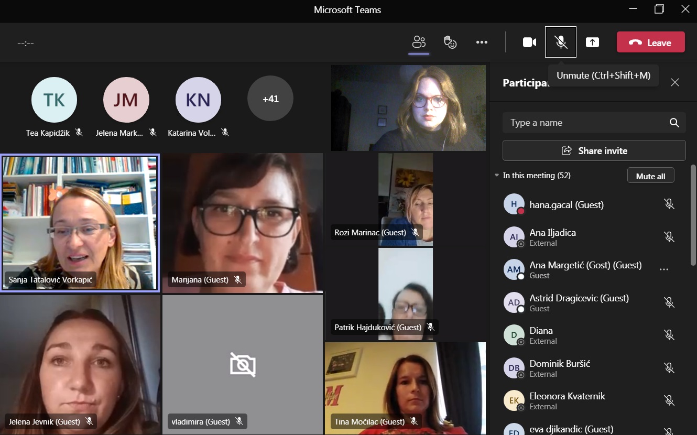Show the +41 additional participants
697x435 pixels.
tap(270, 99)
